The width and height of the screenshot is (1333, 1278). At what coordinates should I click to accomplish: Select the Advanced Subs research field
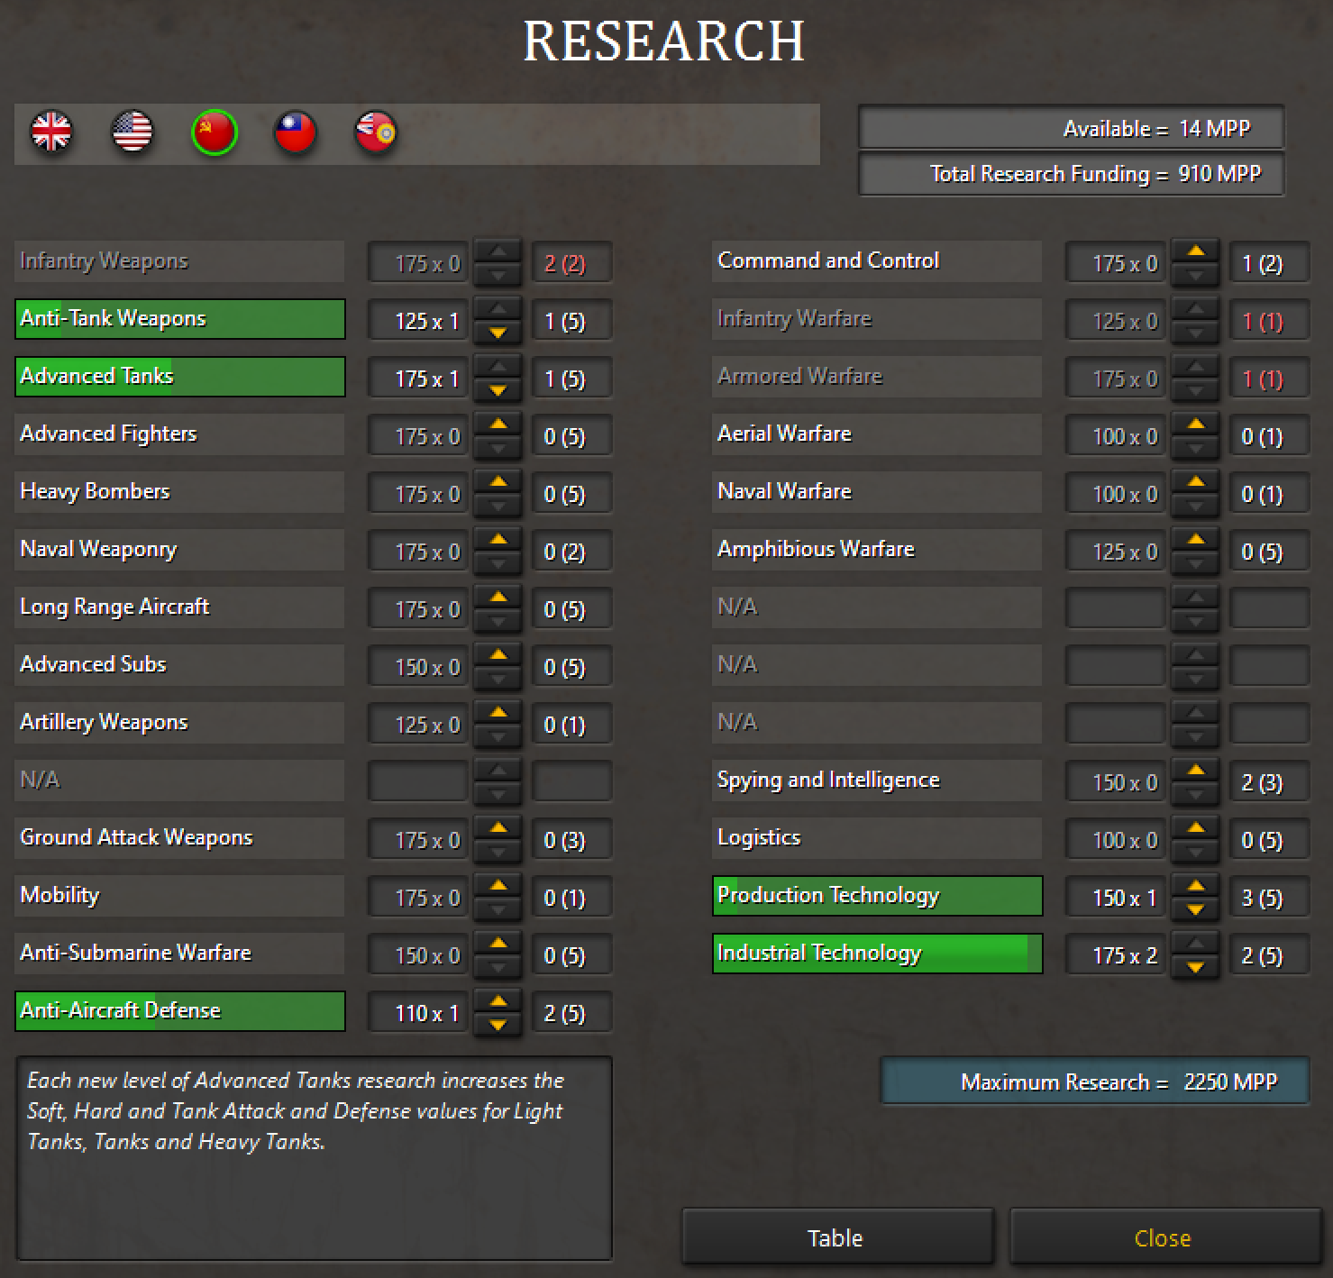(180, 665)
